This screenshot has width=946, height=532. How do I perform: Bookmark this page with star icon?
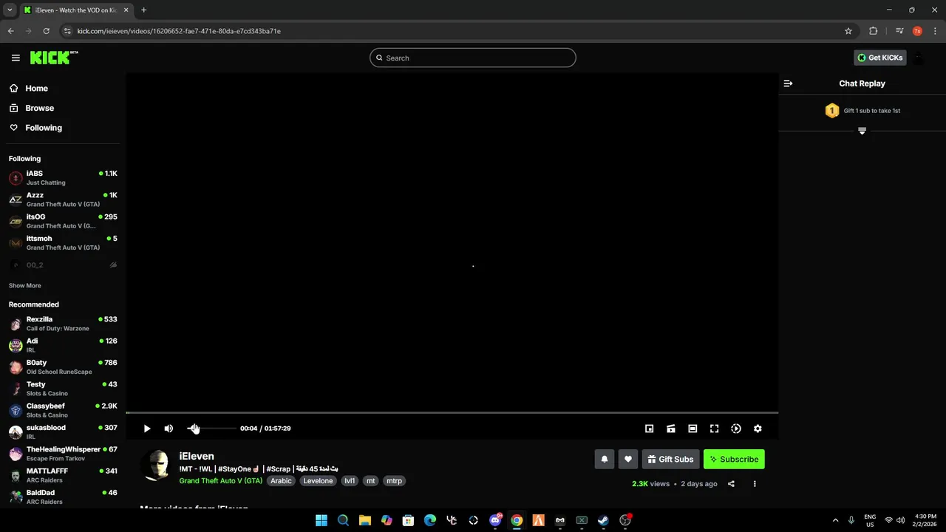coord(848,31)
